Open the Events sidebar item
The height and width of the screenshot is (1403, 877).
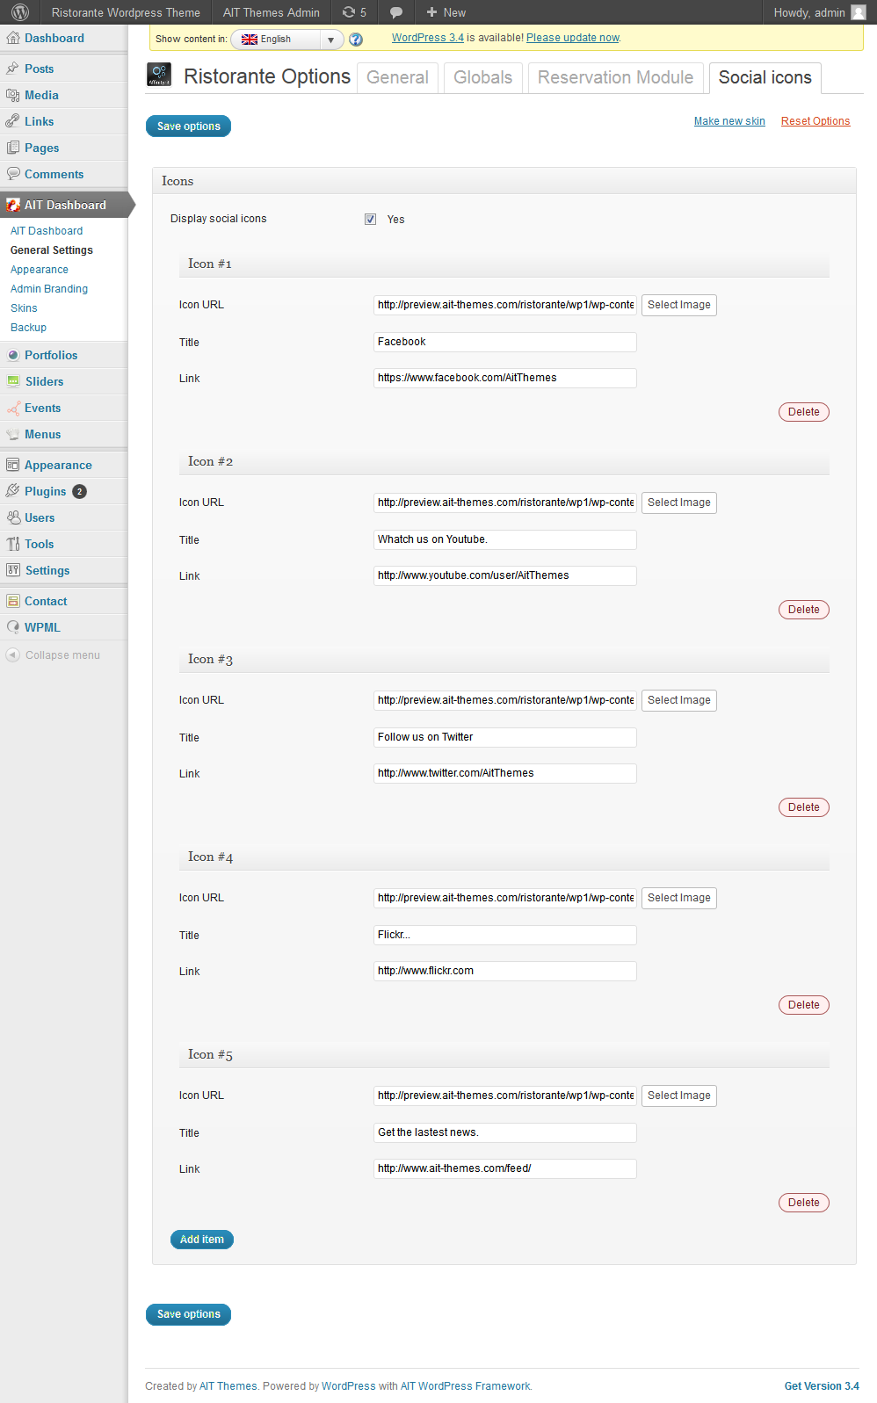click(42, 408)
